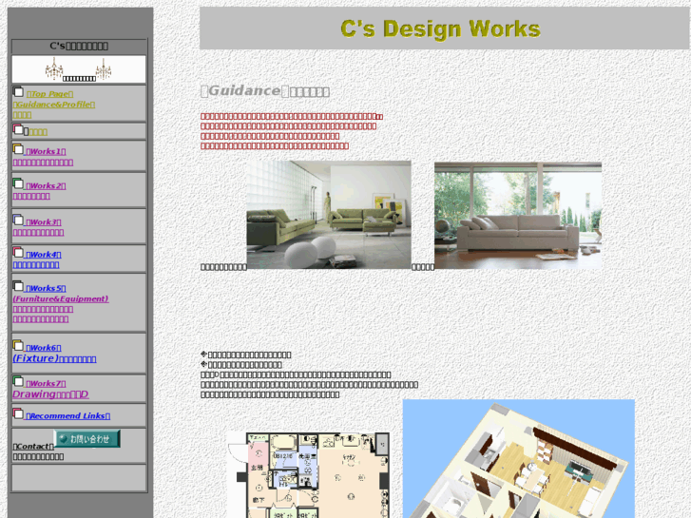Go to the Works1 page
Viewport: 691px width, 518px height.
click(x=46, y=151)
